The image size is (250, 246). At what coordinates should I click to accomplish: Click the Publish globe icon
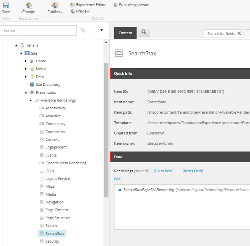pyautogui.click(x=55, y=5)
